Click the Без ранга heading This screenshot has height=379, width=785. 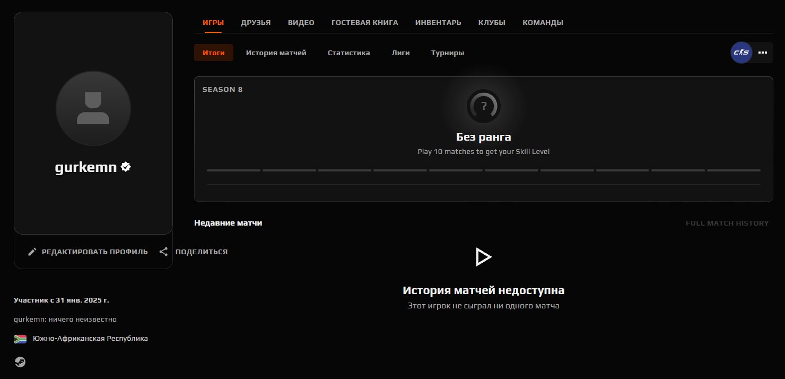coord(484,137)
